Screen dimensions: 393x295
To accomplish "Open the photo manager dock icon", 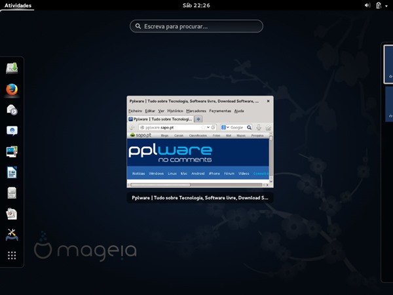I will 12,151.
